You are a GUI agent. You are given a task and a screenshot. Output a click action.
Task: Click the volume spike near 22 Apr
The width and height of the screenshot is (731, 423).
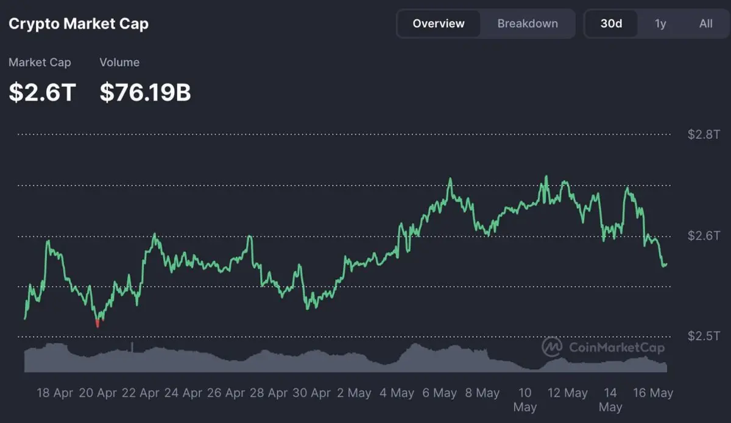coord(133,347)
